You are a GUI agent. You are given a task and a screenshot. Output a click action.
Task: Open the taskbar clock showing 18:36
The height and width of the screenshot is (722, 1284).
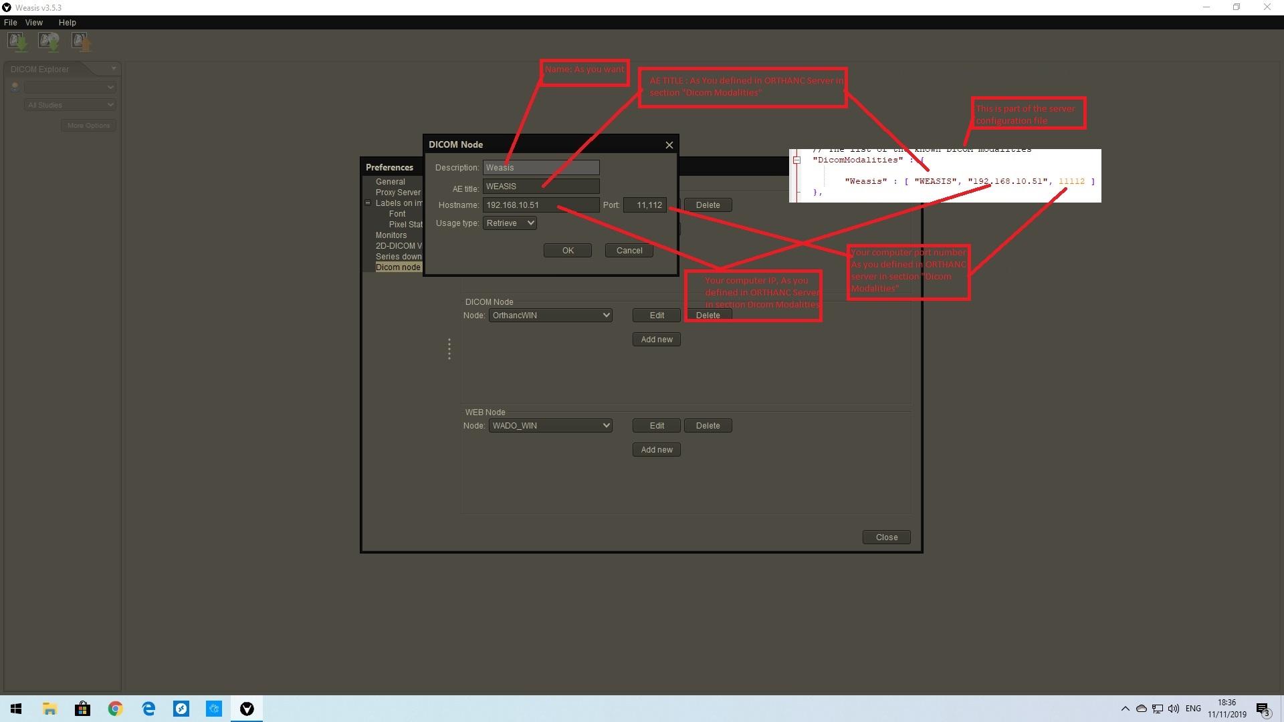click(1226, 709)
